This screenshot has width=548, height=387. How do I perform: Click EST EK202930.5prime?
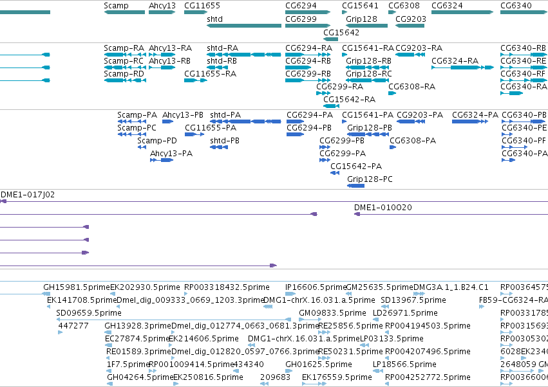coord(145,287)
